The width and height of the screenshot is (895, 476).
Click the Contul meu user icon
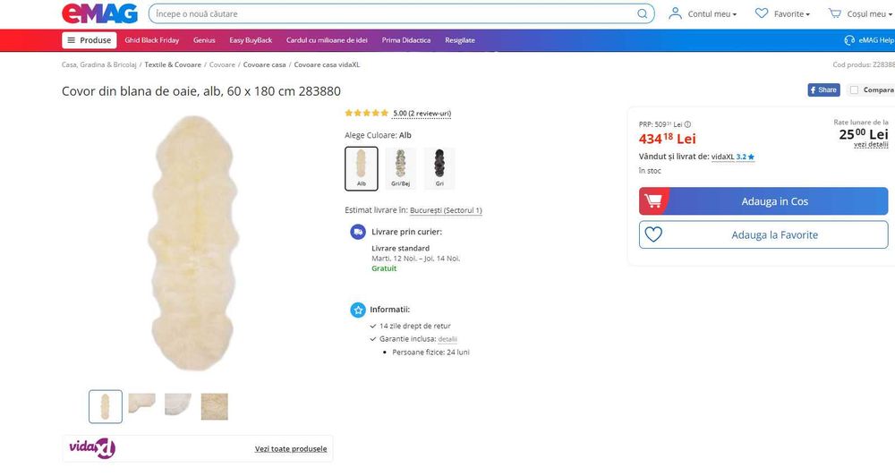click(x=675, y=14)
